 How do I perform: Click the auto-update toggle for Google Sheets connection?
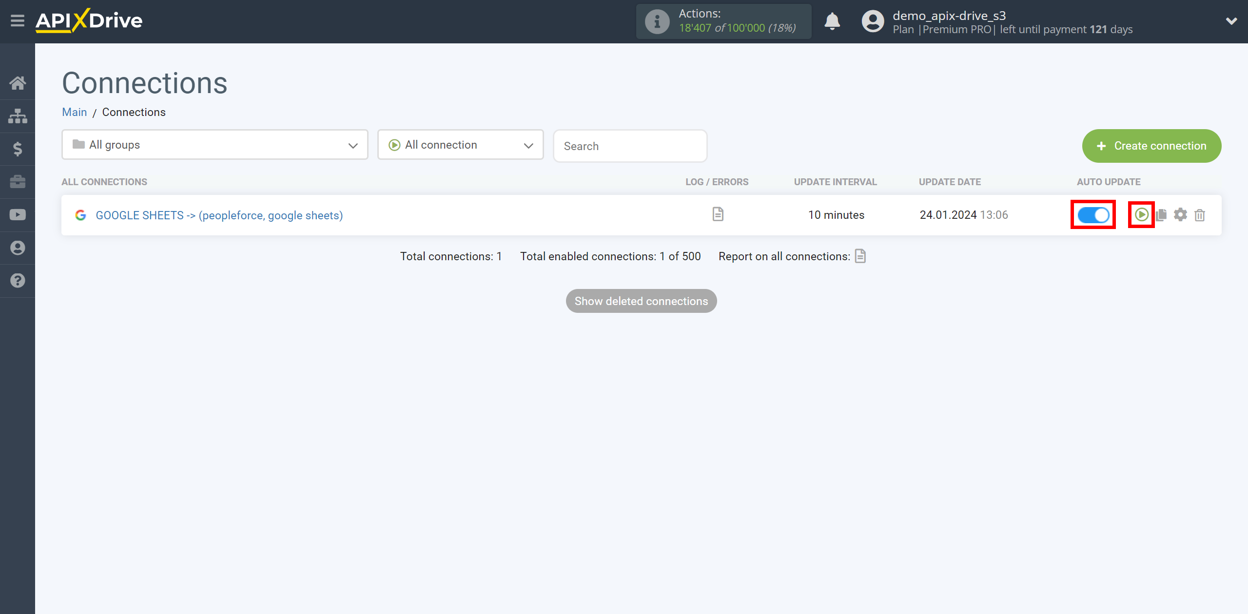[x=1093, y=215]
